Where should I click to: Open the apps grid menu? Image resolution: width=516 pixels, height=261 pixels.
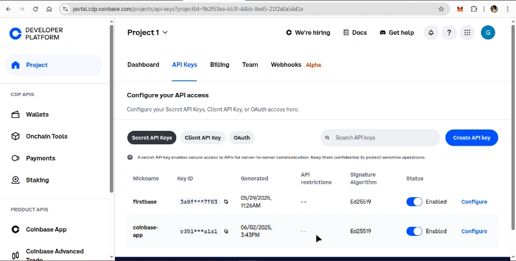pyautogui.click(x=468, y=32)
